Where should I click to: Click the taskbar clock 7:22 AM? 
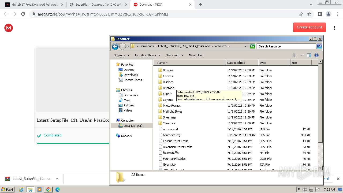tap(329, 190)
